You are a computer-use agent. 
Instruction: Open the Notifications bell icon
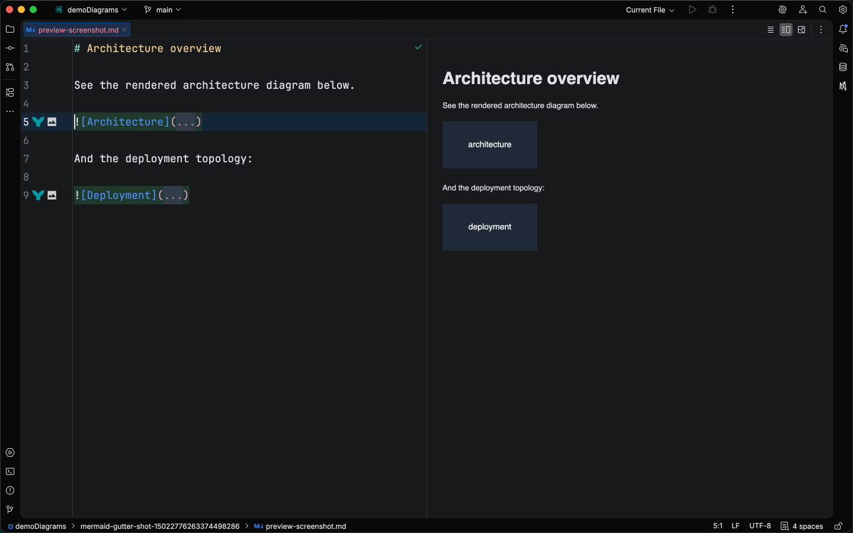tap(843, 29)
